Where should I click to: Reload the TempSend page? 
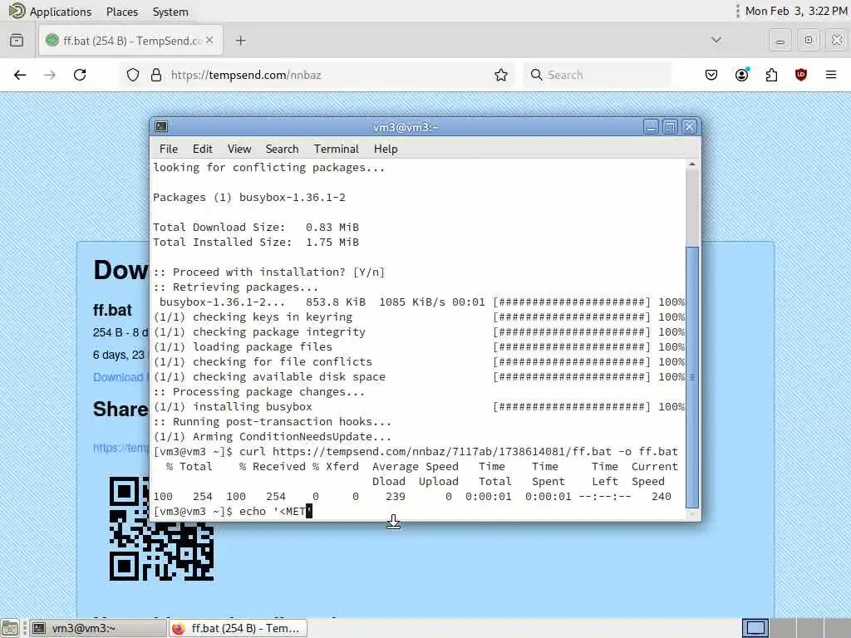coord(80,75)
